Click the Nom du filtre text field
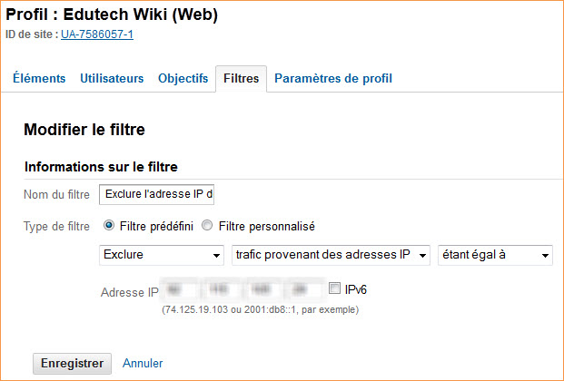This screenshot has width=564, height=381. [156, 194]
